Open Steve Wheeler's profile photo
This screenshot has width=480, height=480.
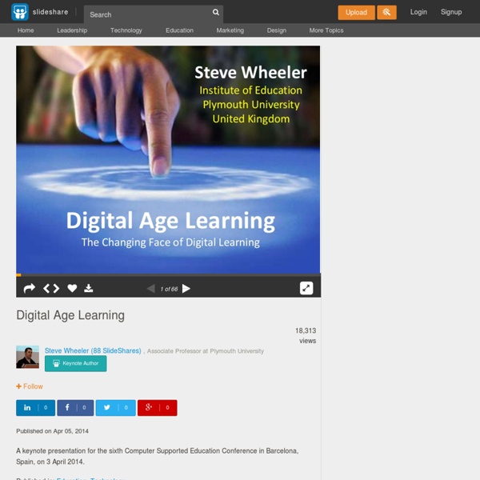[27, 357]
